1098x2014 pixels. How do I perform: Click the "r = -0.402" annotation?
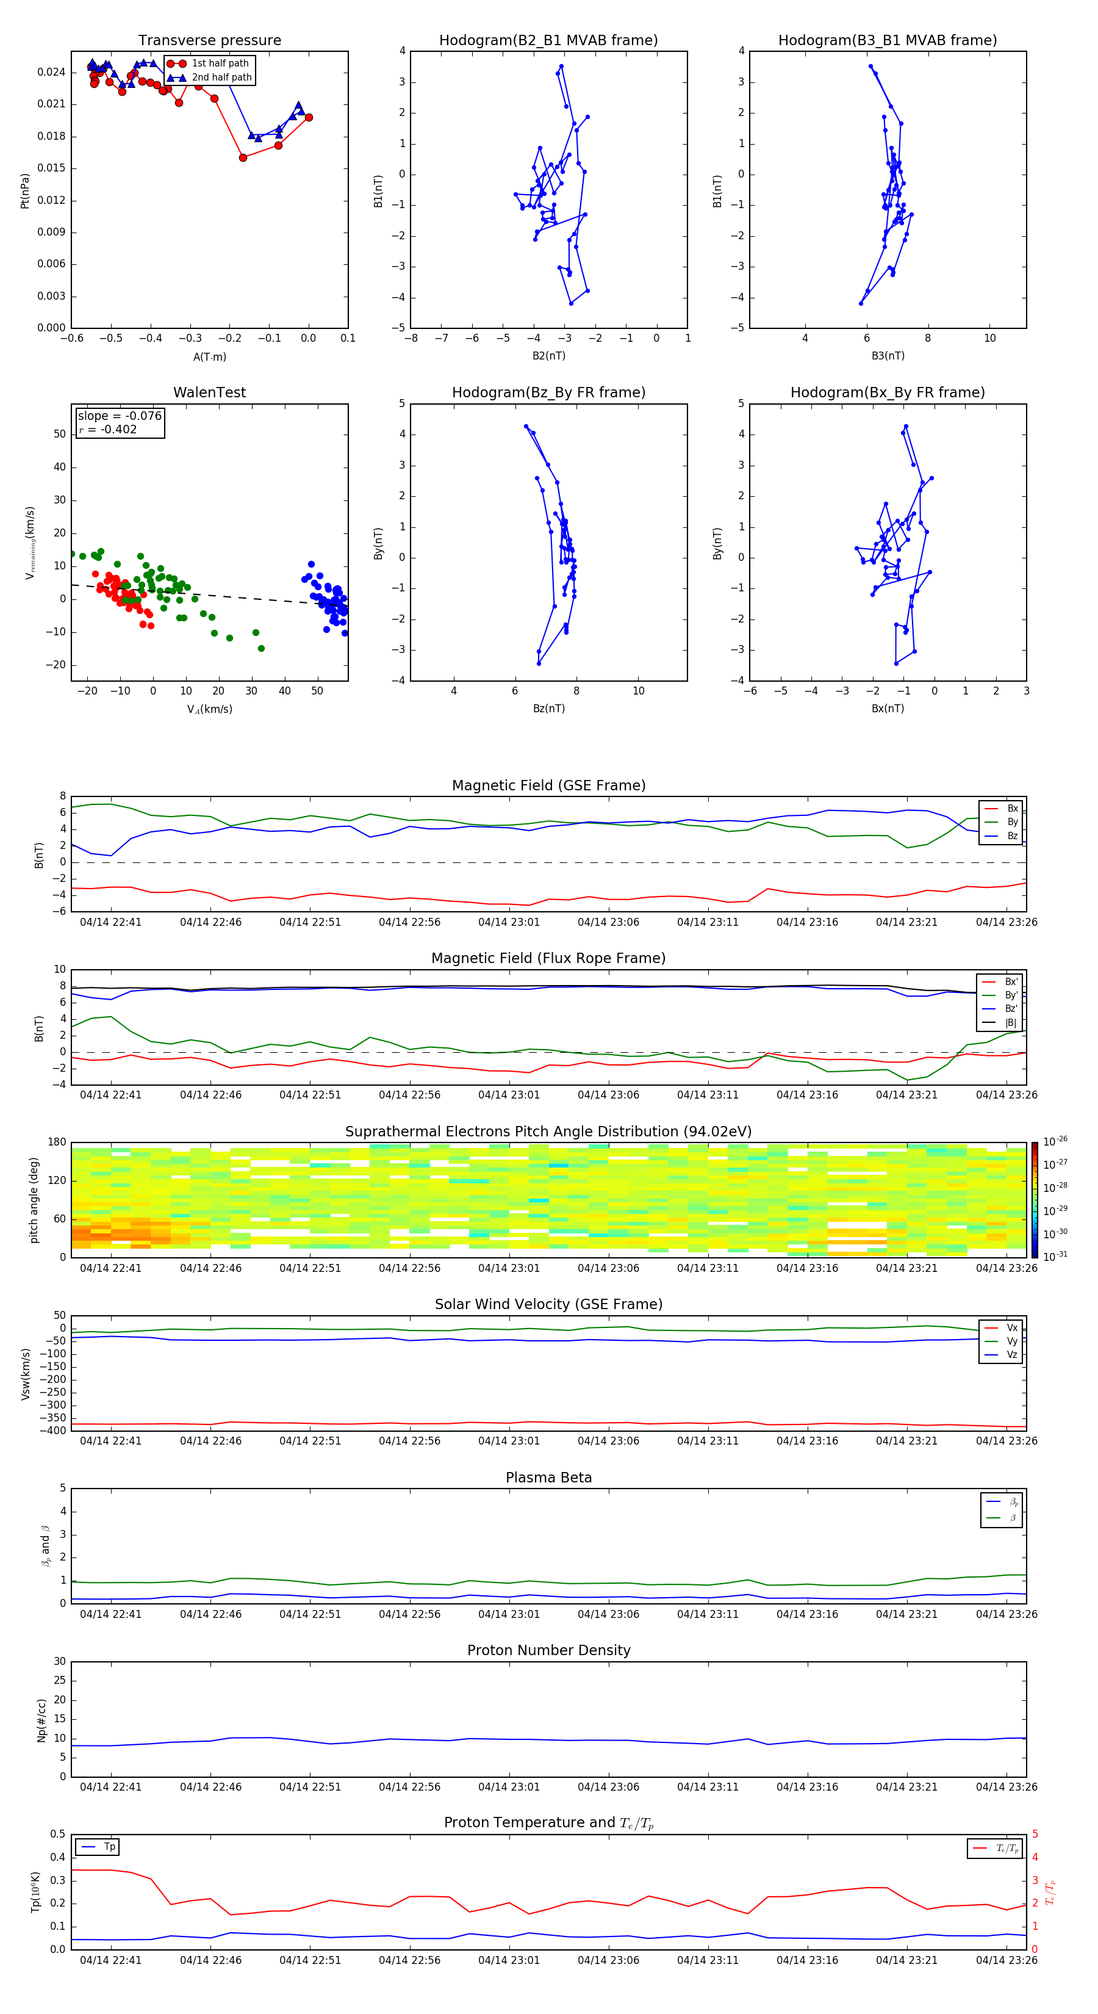pyautogui.click(x=108, y=429)
